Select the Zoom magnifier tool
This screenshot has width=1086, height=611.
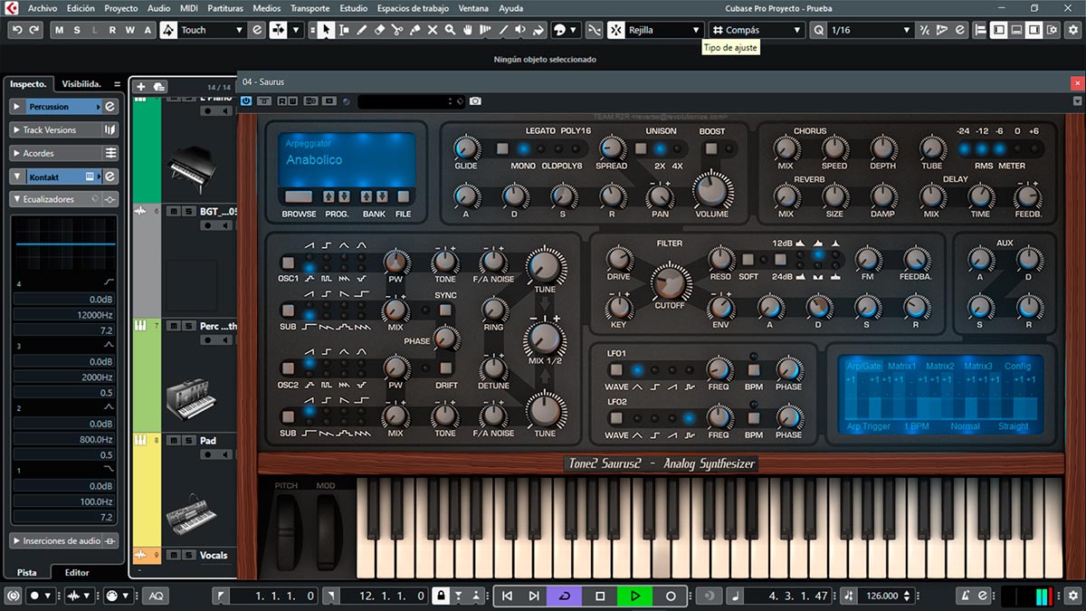[x=451, y=30]
